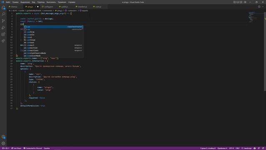Open the editor More Actions ellipsis

coord(263,7)
